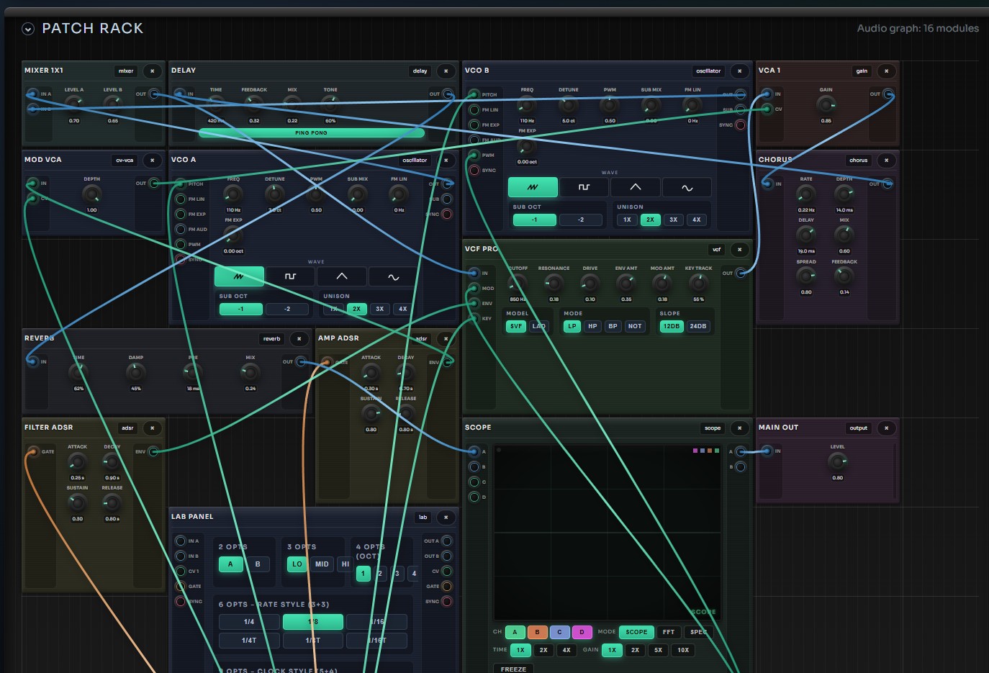
Task: Switch VCF Pro mode to HP
Action: click(x=592, y=326)
